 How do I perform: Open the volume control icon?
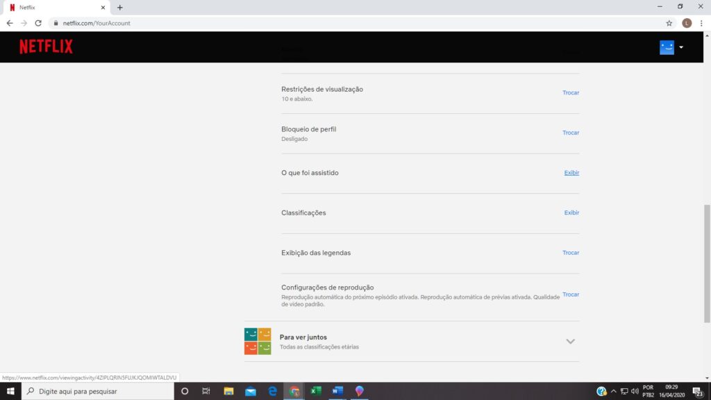tap(635, 391)
